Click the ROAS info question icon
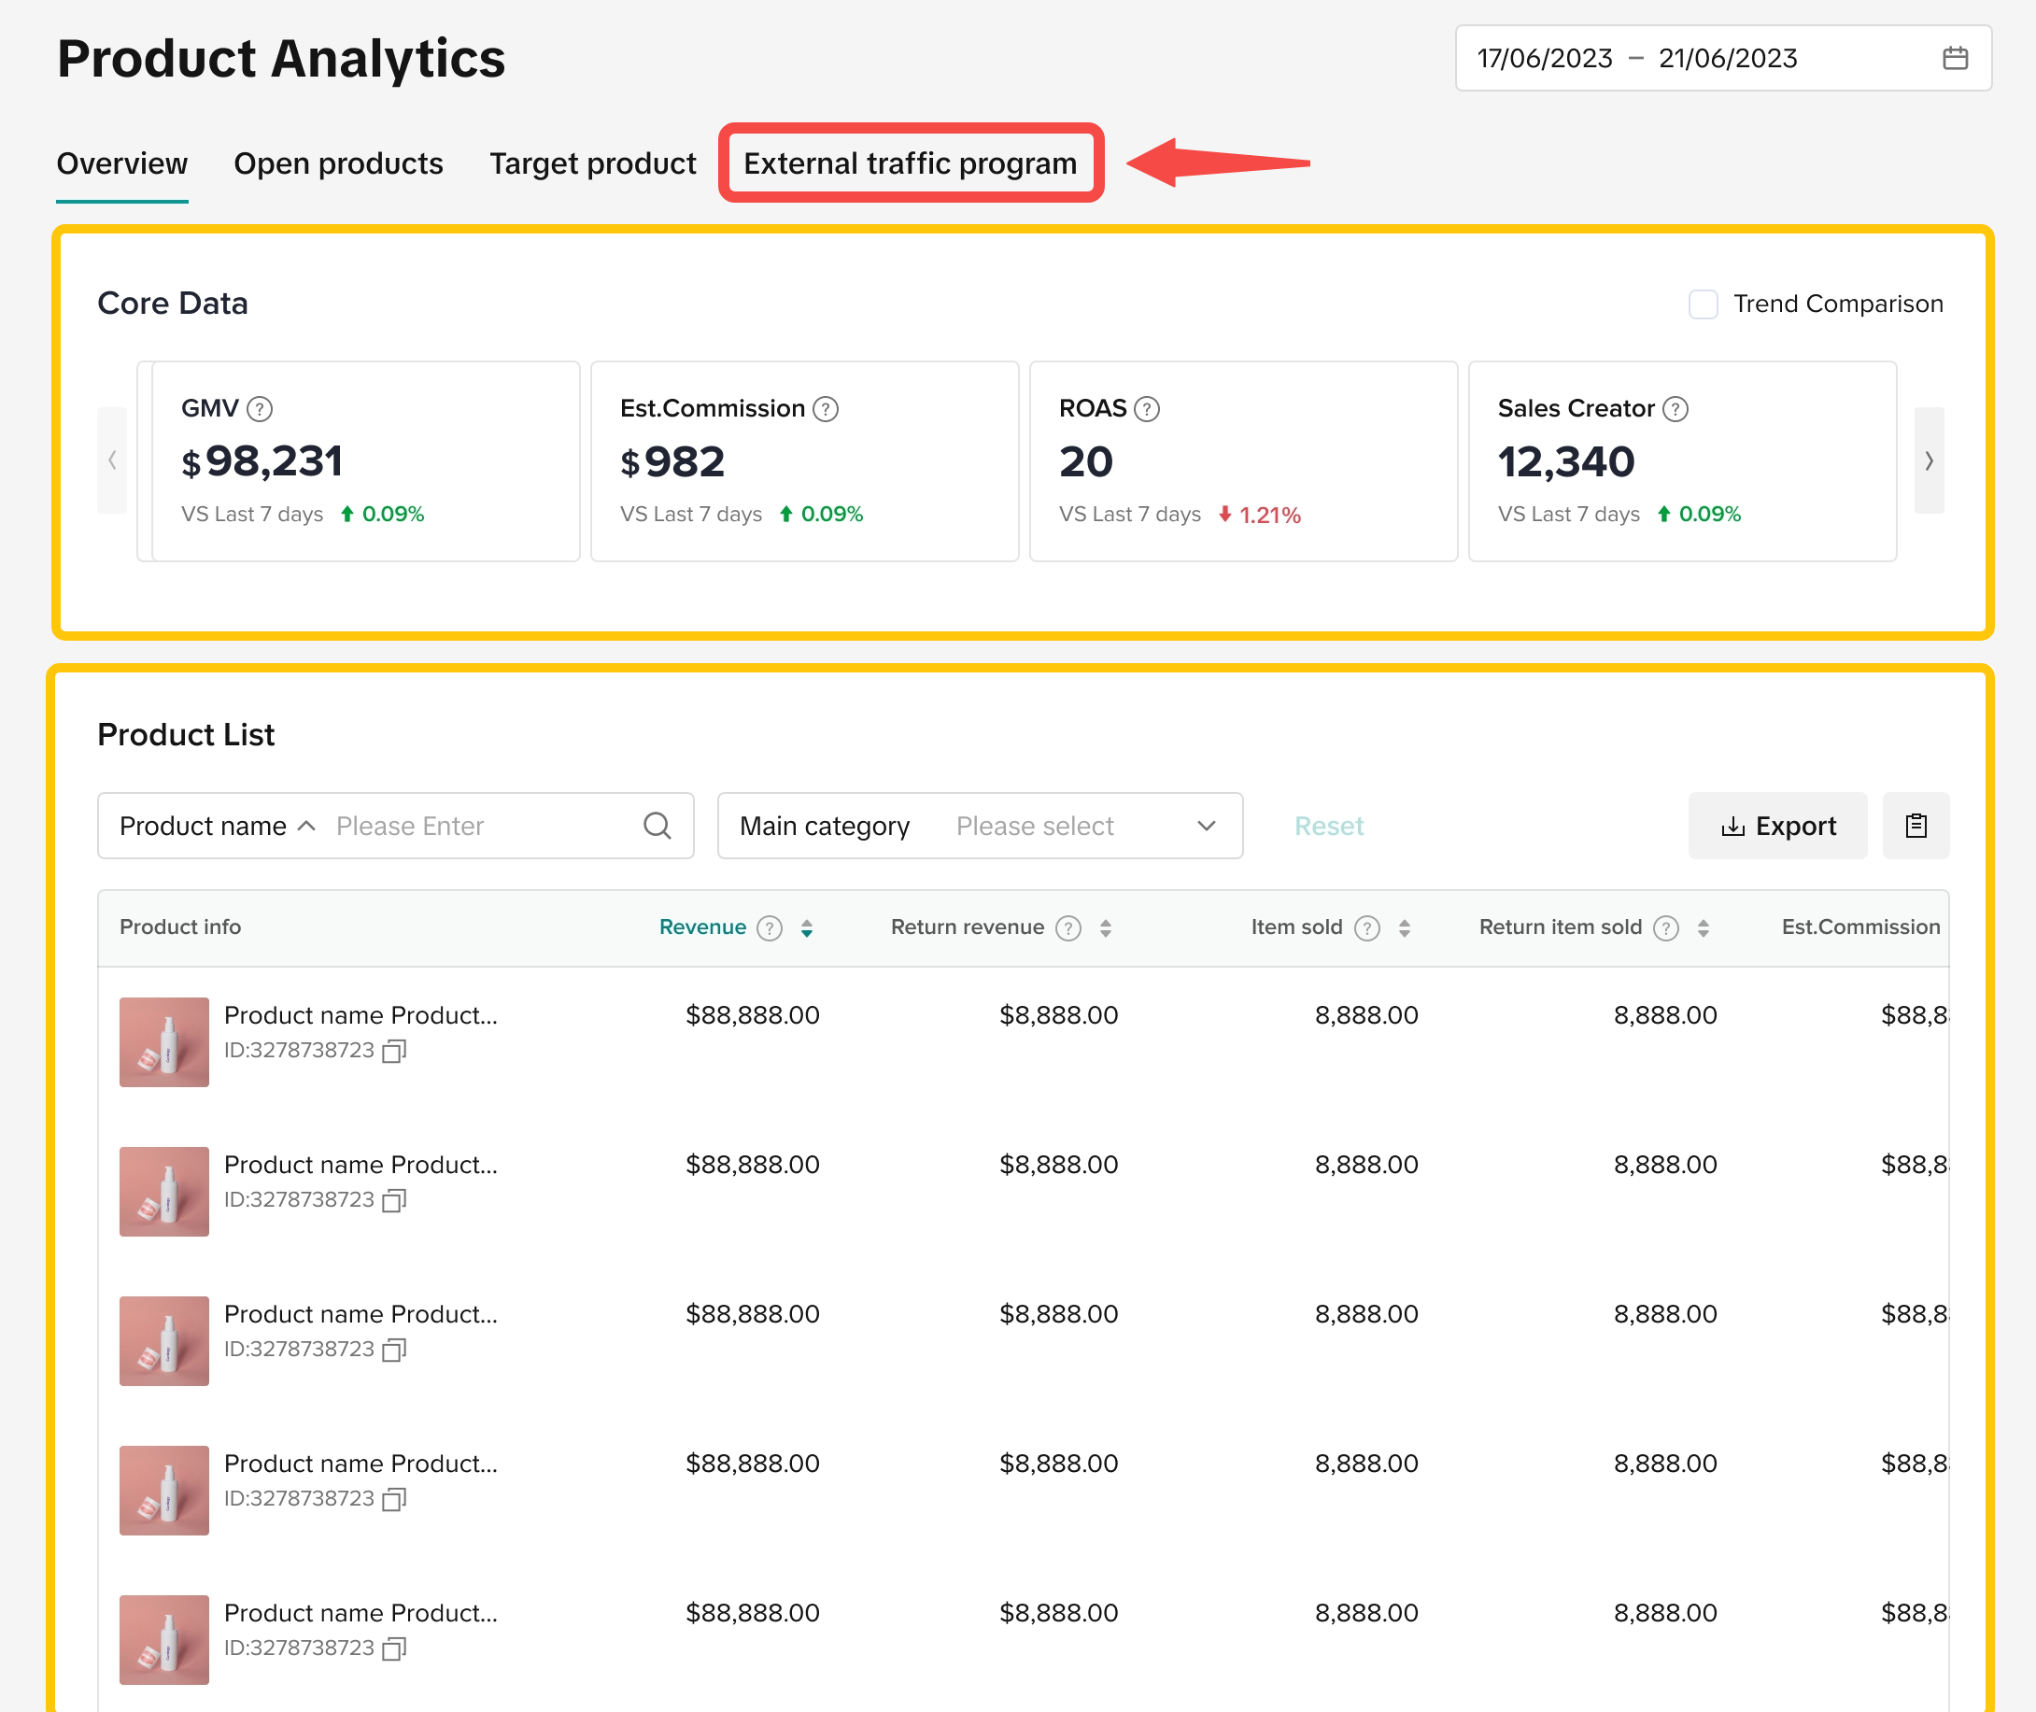This screenshot has width=2036, height=1712. pos(1146,408)
